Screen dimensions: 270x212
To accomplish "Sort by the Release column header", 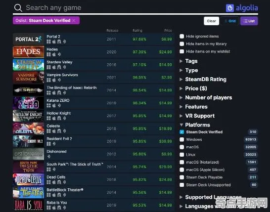I will tap(112, 31).
